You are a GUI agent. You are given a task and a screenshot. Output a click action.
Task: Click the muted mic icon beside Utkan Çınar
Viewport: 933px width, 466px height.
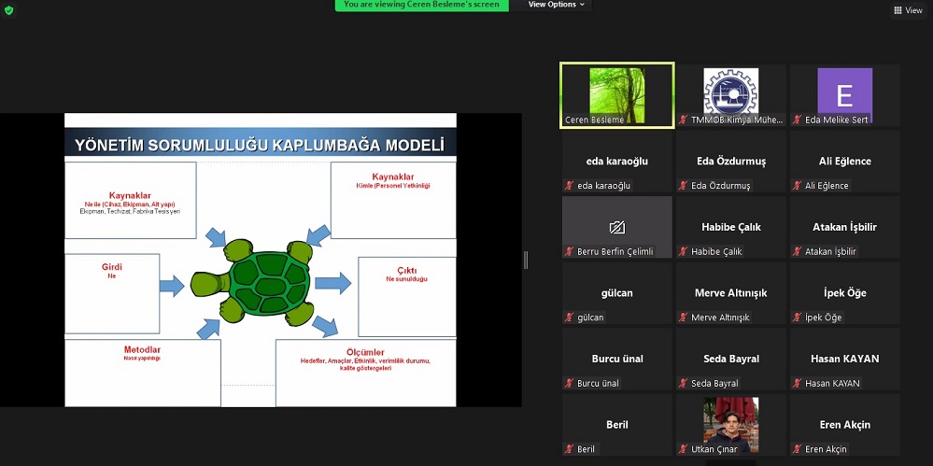coord(684,449)
